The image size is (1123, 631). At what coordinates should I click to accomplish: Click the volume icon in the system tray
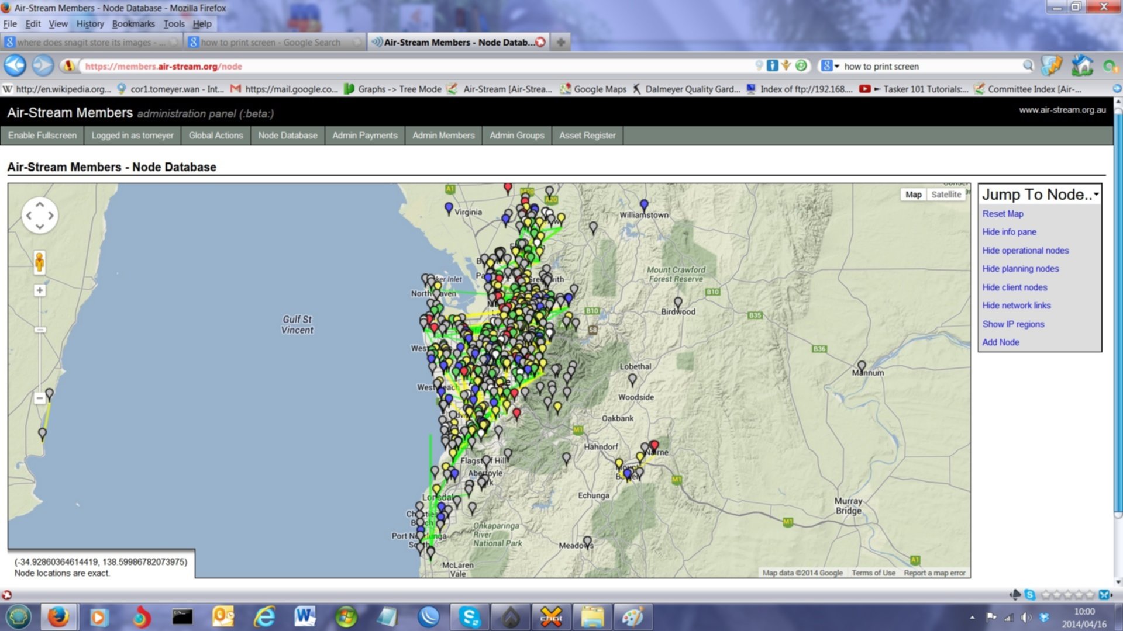tap(1026, 618)
